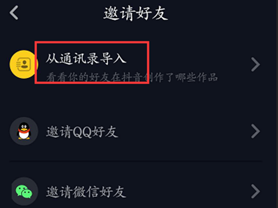Tap the yellow contacts book icon

(x=24, y=64)
